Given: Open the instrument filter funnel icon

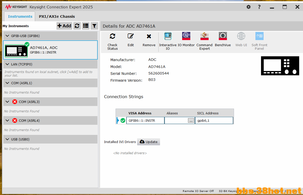Looking at the screenshot, I should pyautogui.click(x=94, y=26).
